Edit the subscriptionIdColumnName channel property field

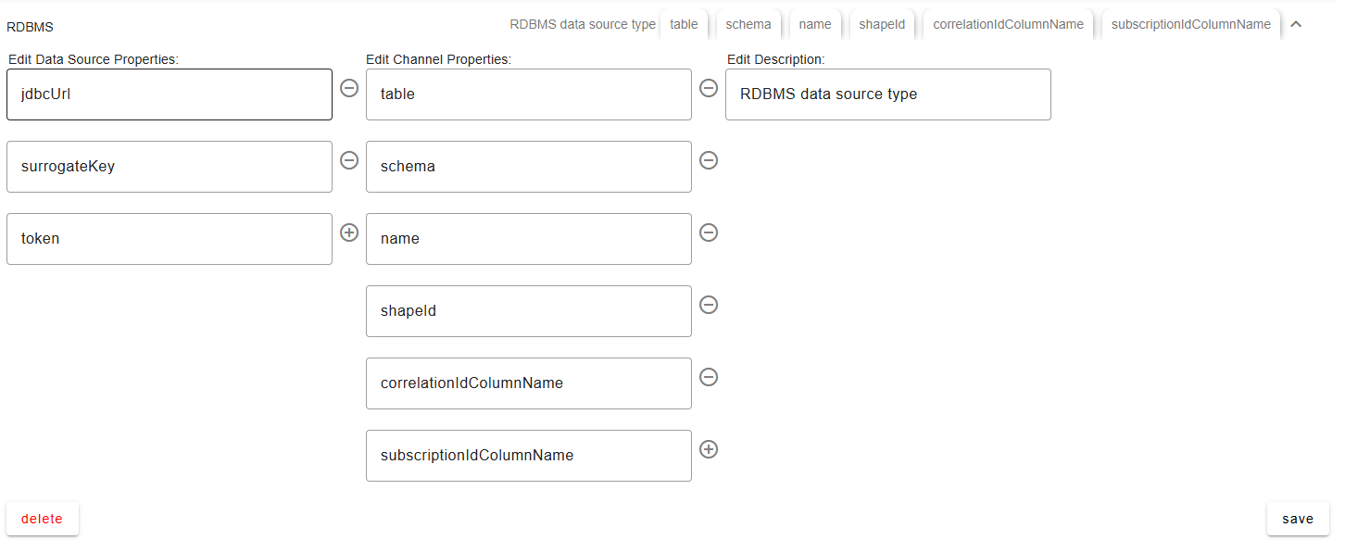click(528, 456)
